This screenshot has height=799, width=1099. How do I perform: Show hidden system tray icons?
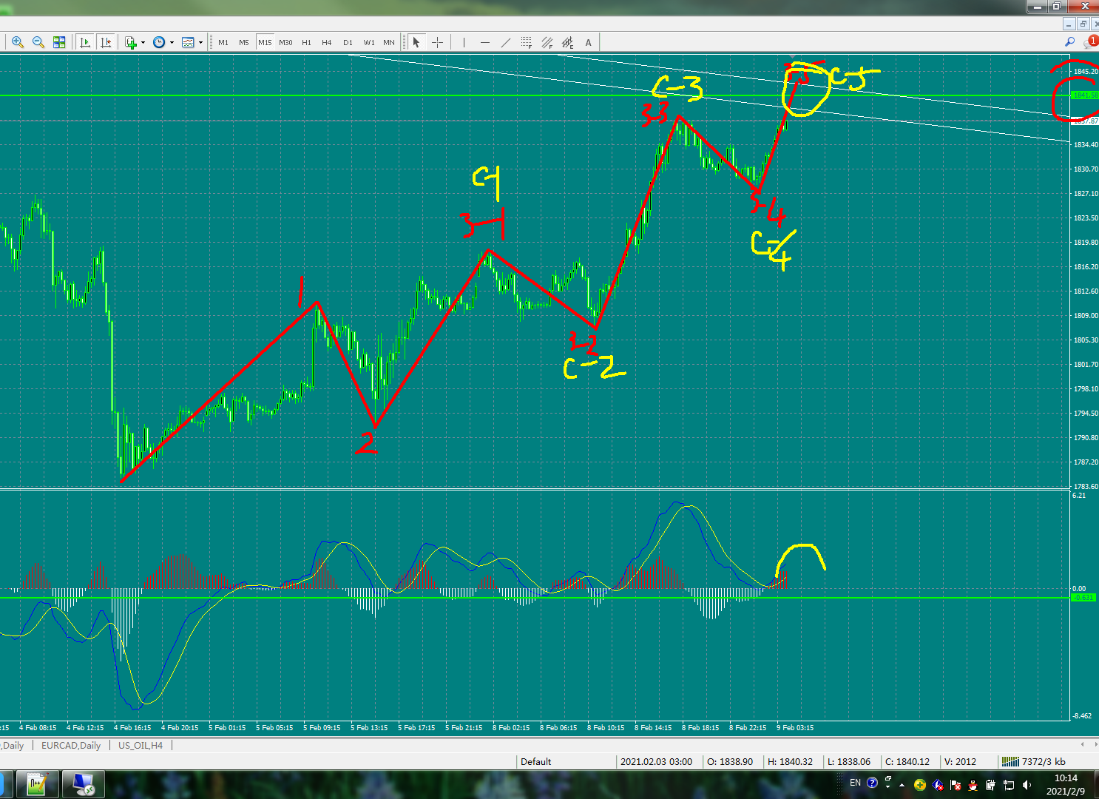[x=902, y=785]
